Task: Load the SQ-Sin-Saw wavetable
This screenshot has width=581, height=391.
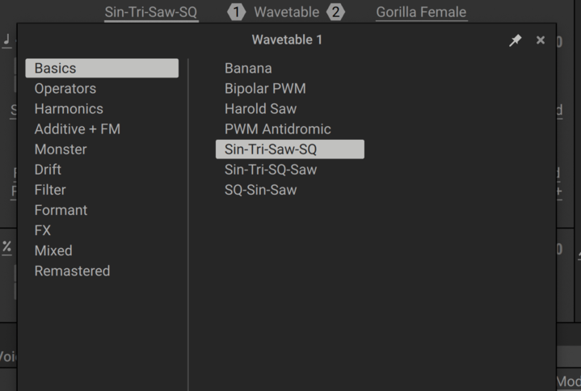Action: tap(260, 190)
